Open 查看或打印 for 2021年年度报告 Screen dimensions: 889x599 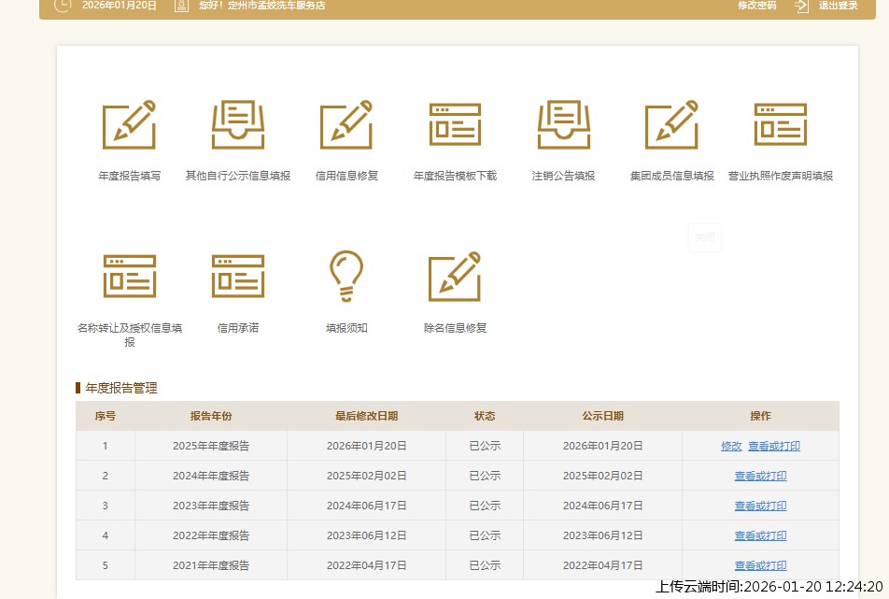[x=760, y=565]
